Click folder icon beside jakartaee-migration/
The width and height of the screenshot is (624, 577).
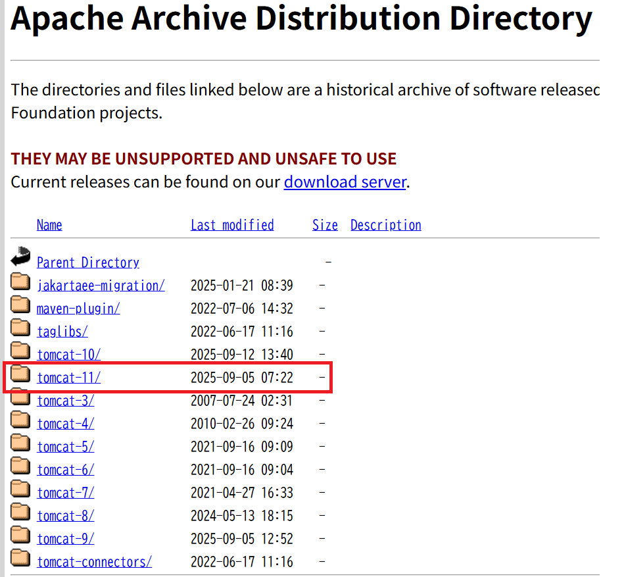click(x=20, y=282)
